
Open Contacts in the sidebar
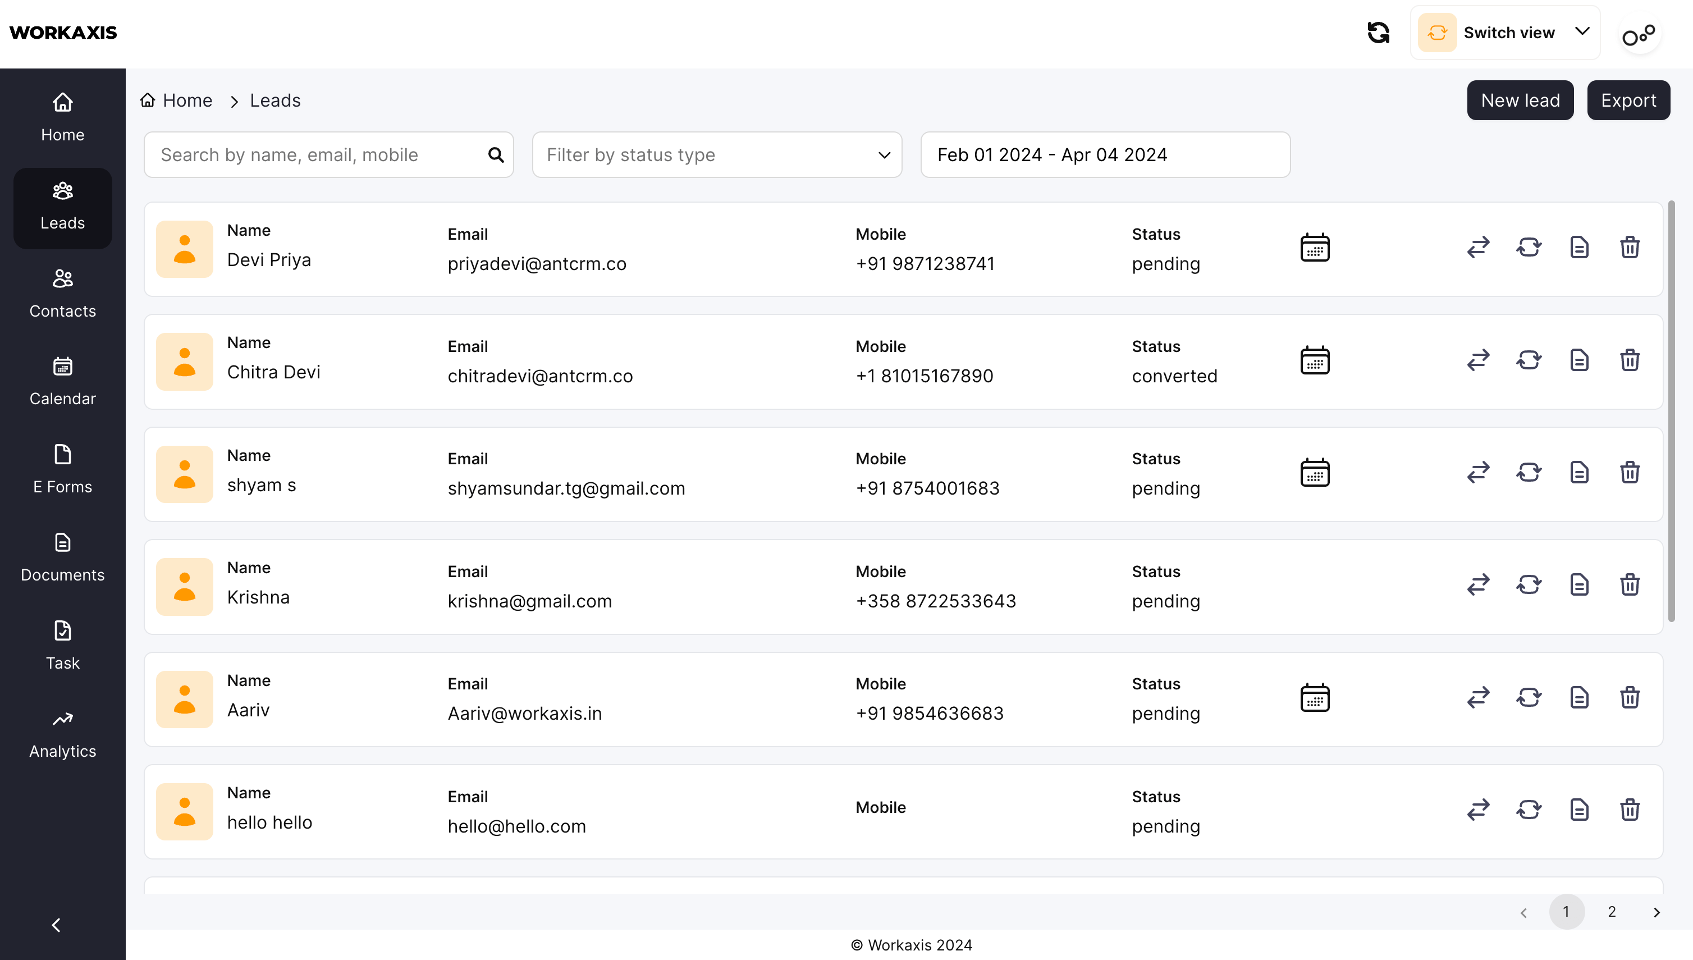coord(63,292)
